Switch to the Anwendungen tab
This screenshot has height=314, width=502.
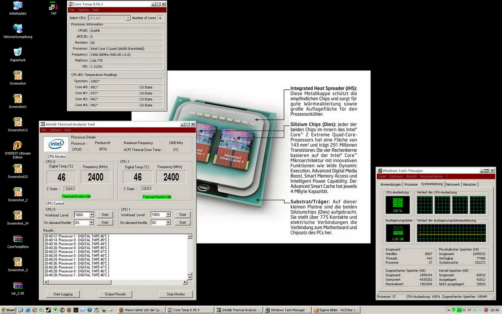[391, 184]
